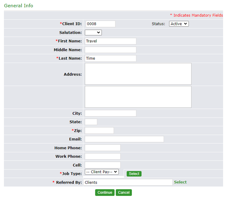Click the Home Phone field
This screenshot has height=198, width=227.
[x=103, y=148]
